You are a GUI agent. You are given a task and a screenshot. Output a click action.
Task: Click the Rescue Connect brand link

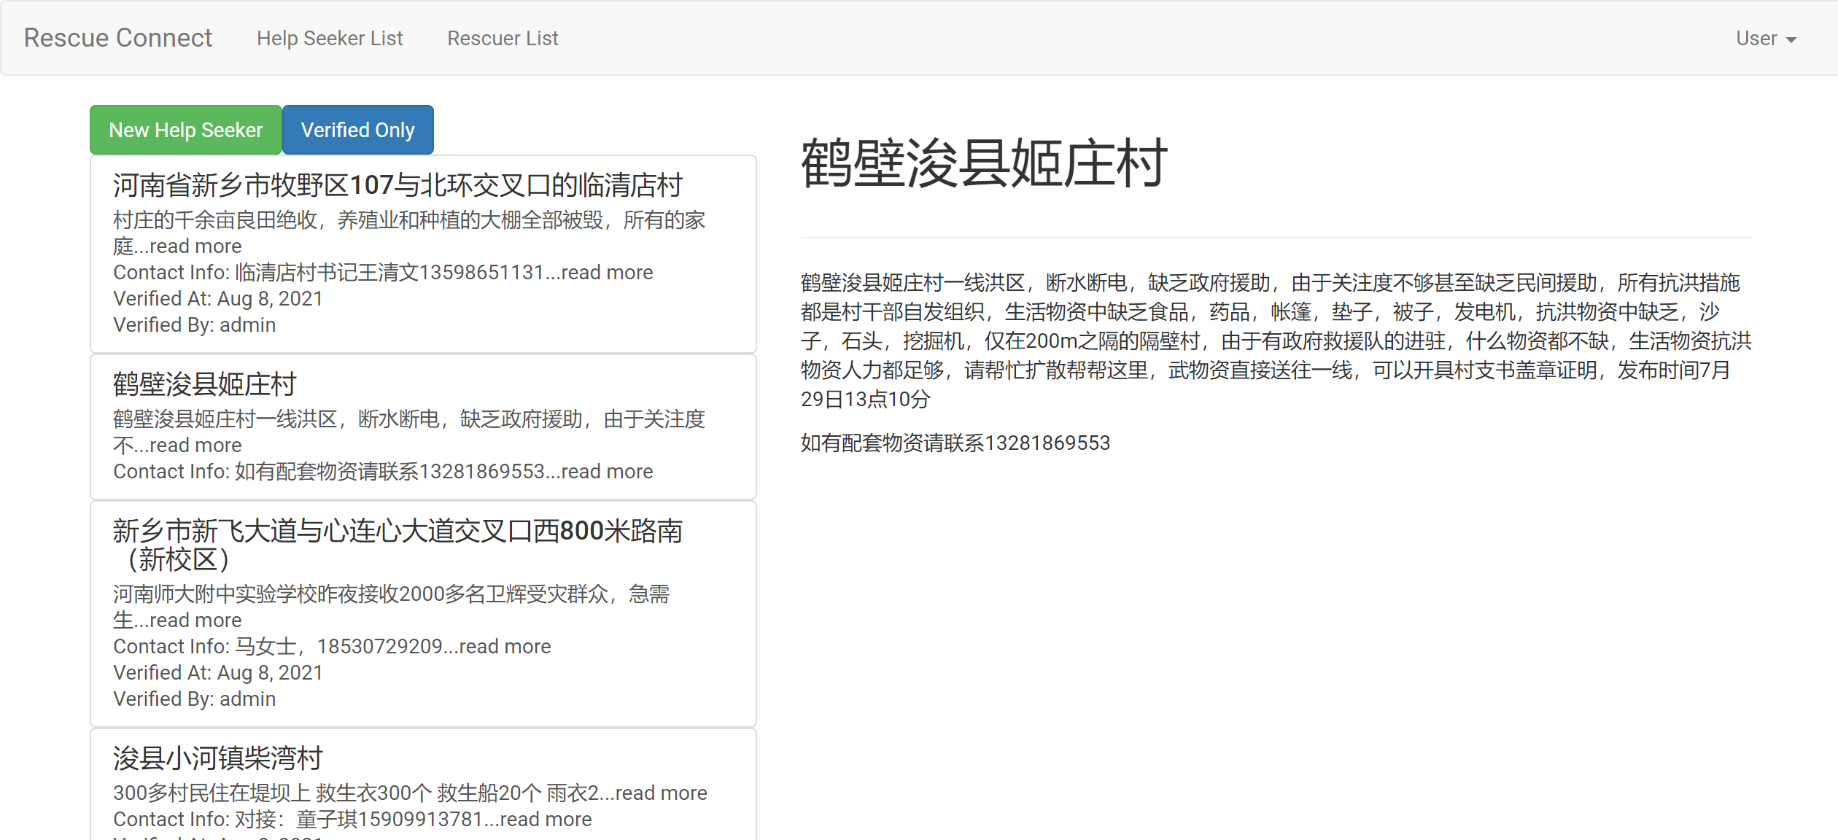pos(117,38)
